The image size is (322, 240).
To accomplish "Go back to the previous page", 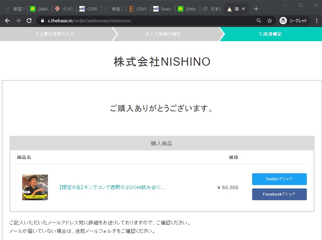I will coord(7,21).
